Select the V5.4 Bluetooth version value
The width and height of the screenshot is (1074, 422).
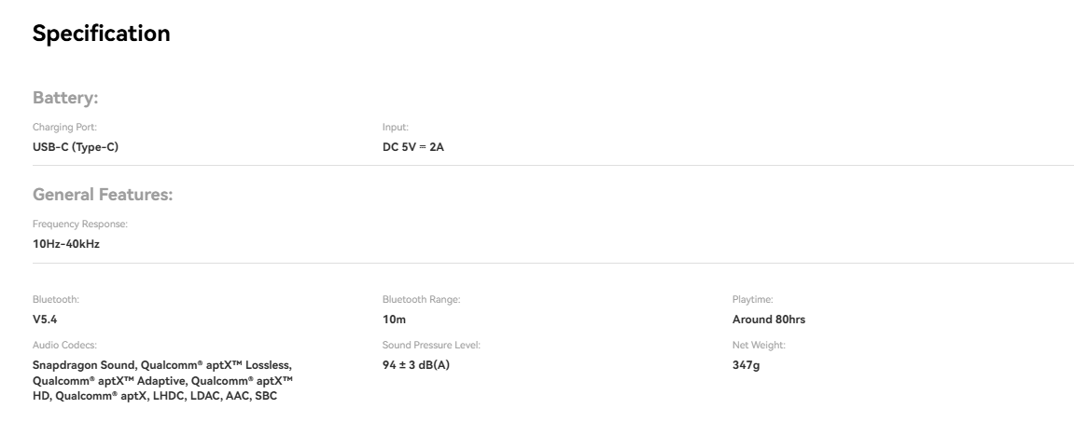coord(46,319)
